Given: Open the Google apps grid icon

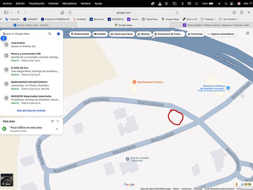Looking at the screenshot, I should coord(248,33).
